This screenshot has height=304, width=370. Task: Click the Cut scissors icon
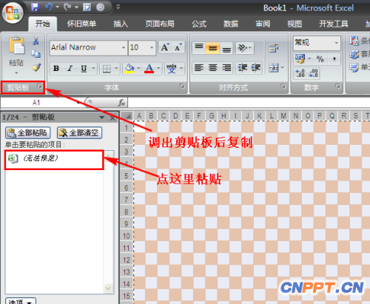36,41
